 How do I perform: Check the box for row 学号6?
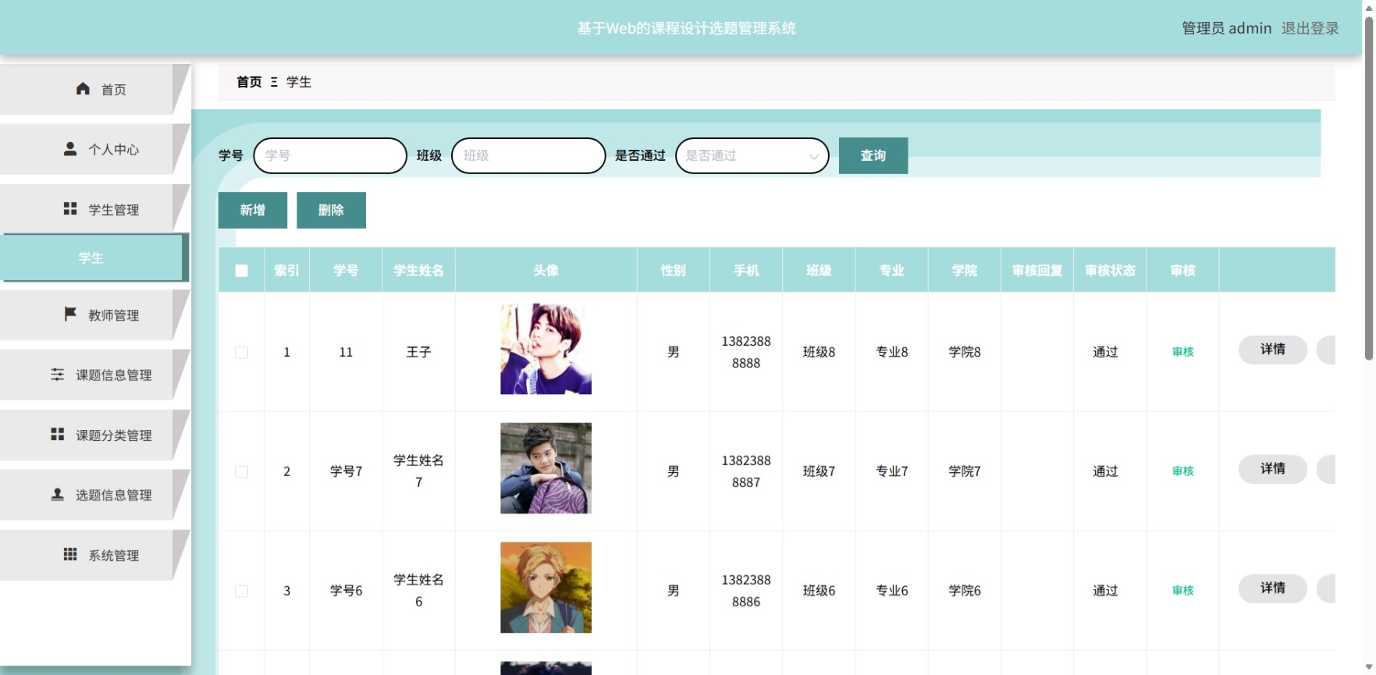[x=242, y=592]
